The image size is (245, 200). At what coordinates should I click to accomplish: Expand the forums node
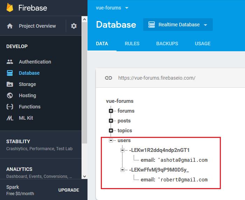(111, 111)
